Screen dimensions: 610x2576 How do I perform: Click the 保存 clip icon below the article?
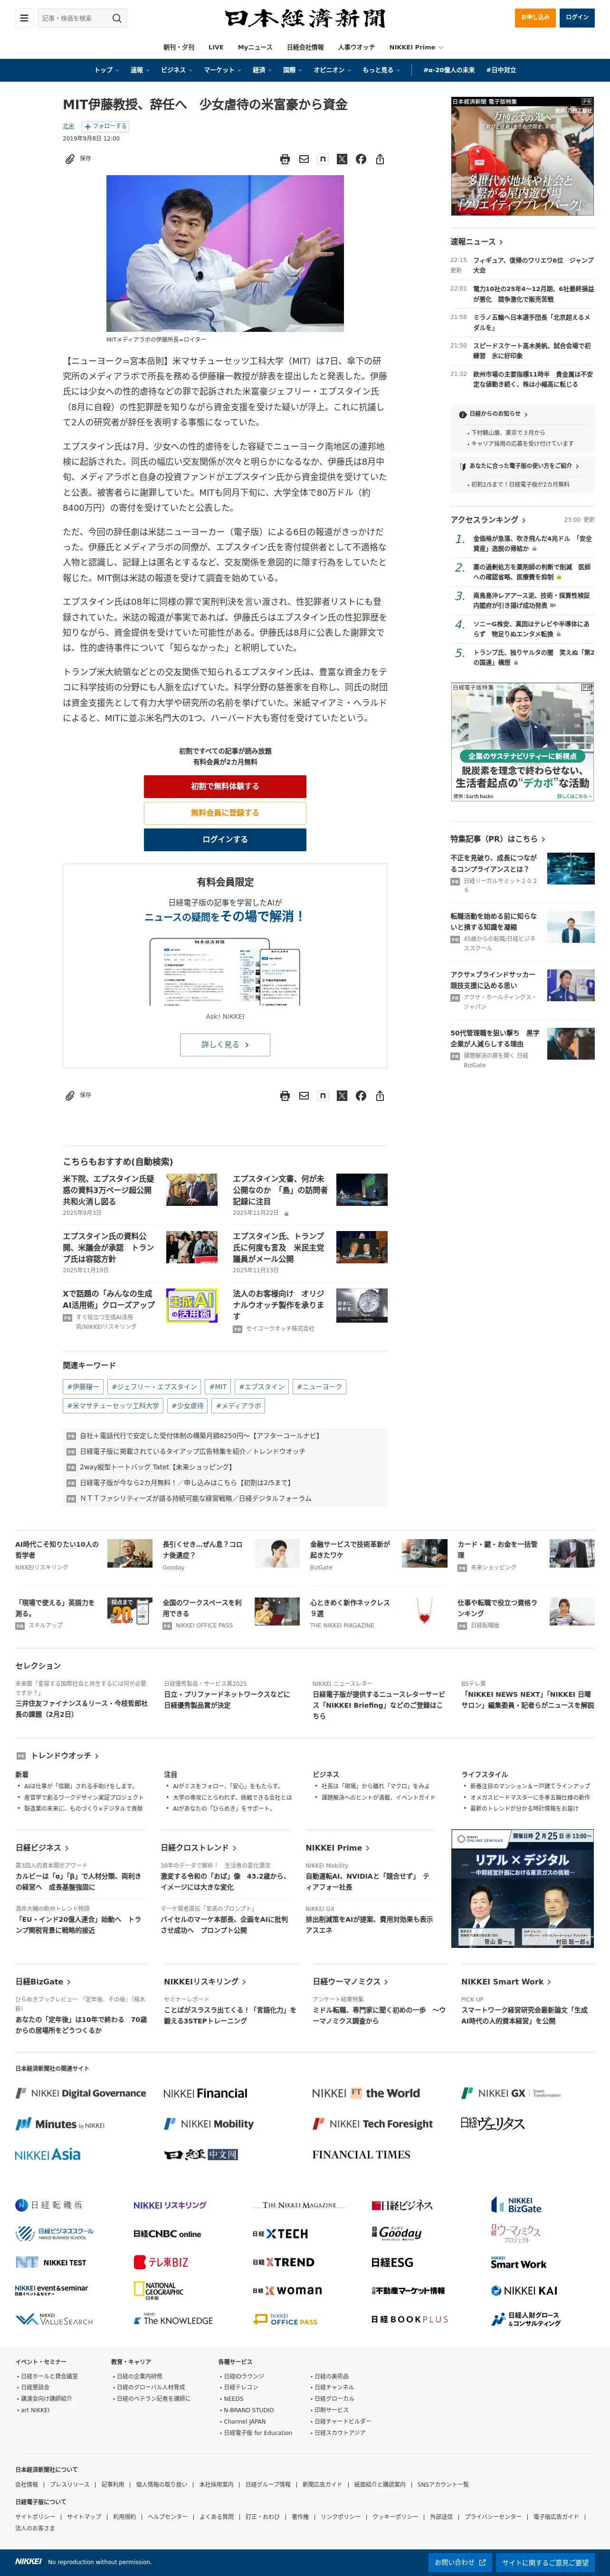pos(70,1096)
